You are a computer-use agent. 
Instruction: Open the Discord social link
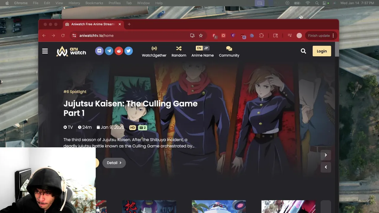[99, 51]
